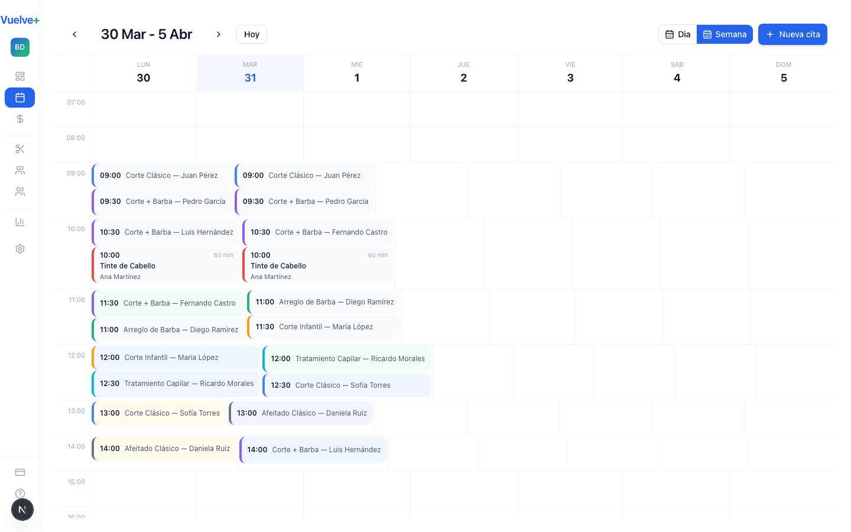Click the help question mark icon
Screen dimensions: 851x532
[x=20, y=493]
